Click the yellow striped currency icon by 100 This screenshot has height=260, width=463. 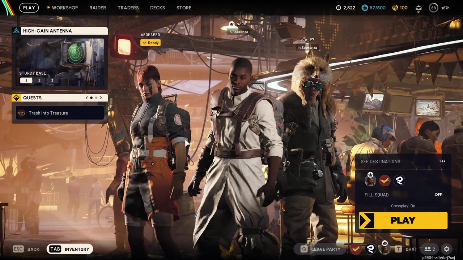[x=395, y=8]
